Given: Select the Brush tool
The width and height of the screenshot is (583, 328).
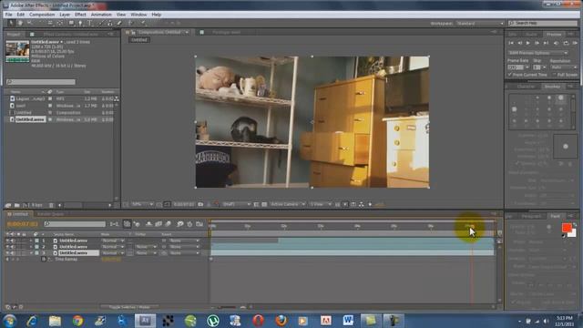Looking at the screenshot, I should (100, 23).
